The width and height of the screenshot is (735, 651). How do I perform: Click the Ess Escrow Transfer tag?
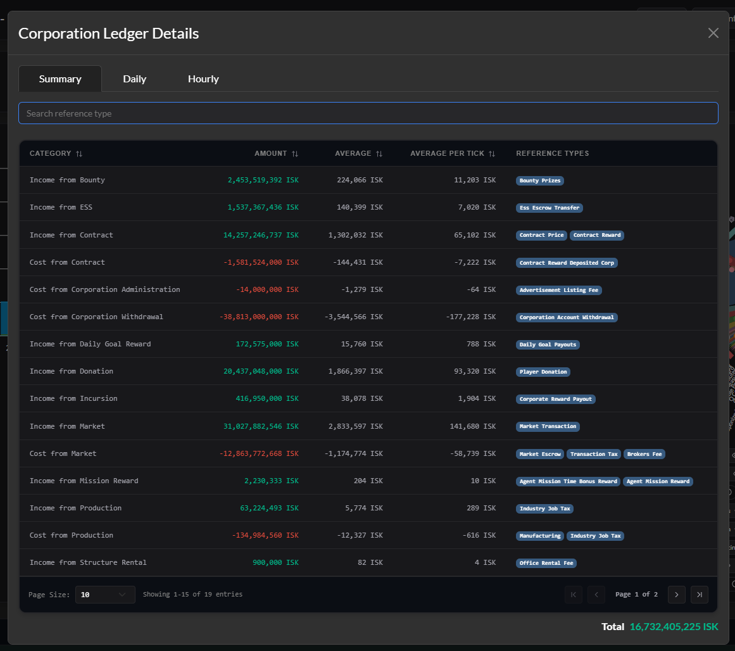coord(550,208)
